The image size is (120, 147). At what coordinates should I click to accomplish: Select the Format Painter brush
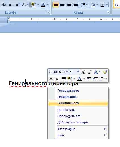[x=105, y=72]
